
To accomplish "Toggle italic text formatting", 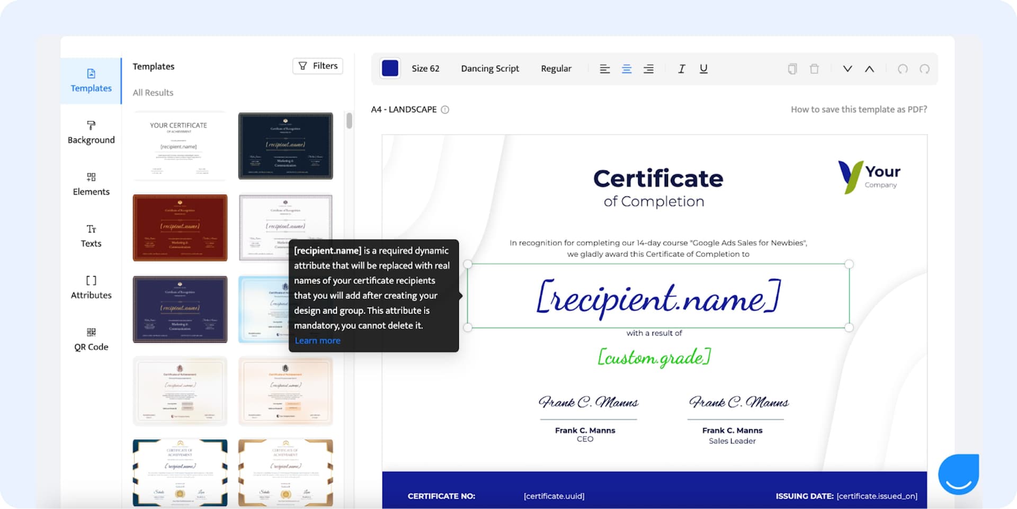I will (682, 69).
